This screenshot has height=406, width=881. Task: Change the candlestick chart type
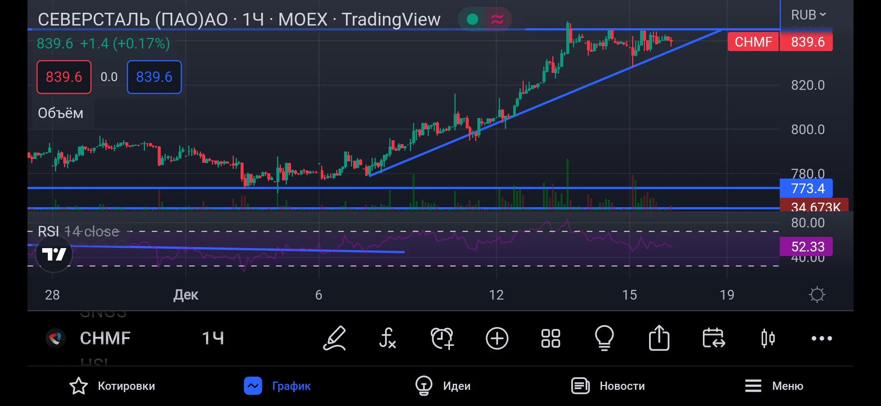click(x=768, y=338)
